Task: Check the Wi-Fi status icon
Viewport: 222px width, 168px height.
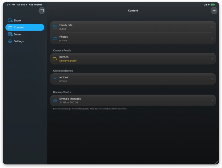Action: [209, 5]
